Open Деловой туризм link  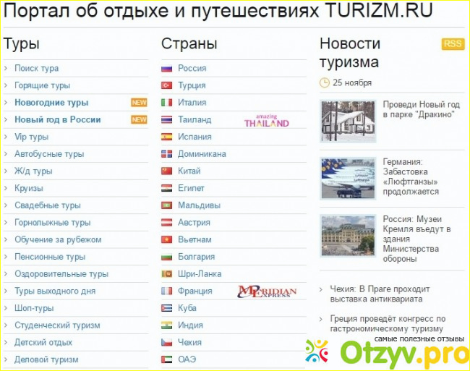(x=46, y=359)
